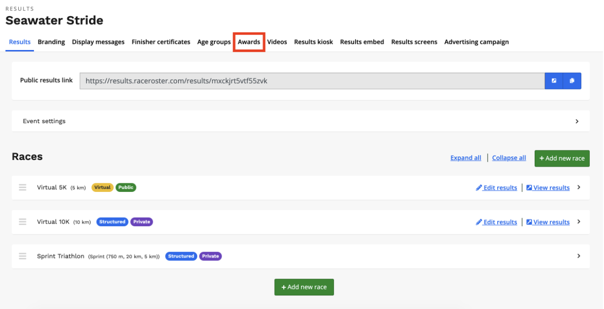Open the Results screens tab
The width and height of the screenshot is (604, 309).
coord(414,42)
